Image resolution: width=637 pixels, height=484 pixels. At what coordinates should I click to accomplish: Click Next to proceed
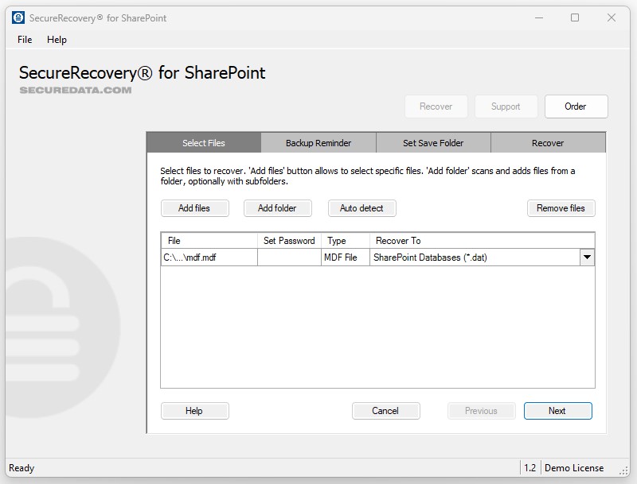(x=557, y=411)
